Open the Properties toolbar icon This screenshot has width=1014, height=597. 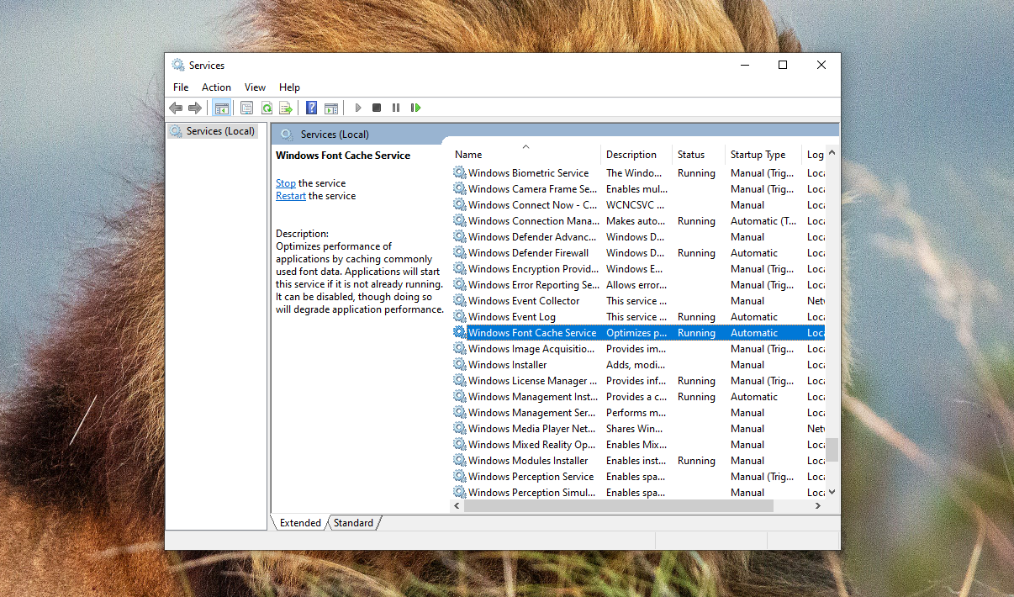pos(246,108)
